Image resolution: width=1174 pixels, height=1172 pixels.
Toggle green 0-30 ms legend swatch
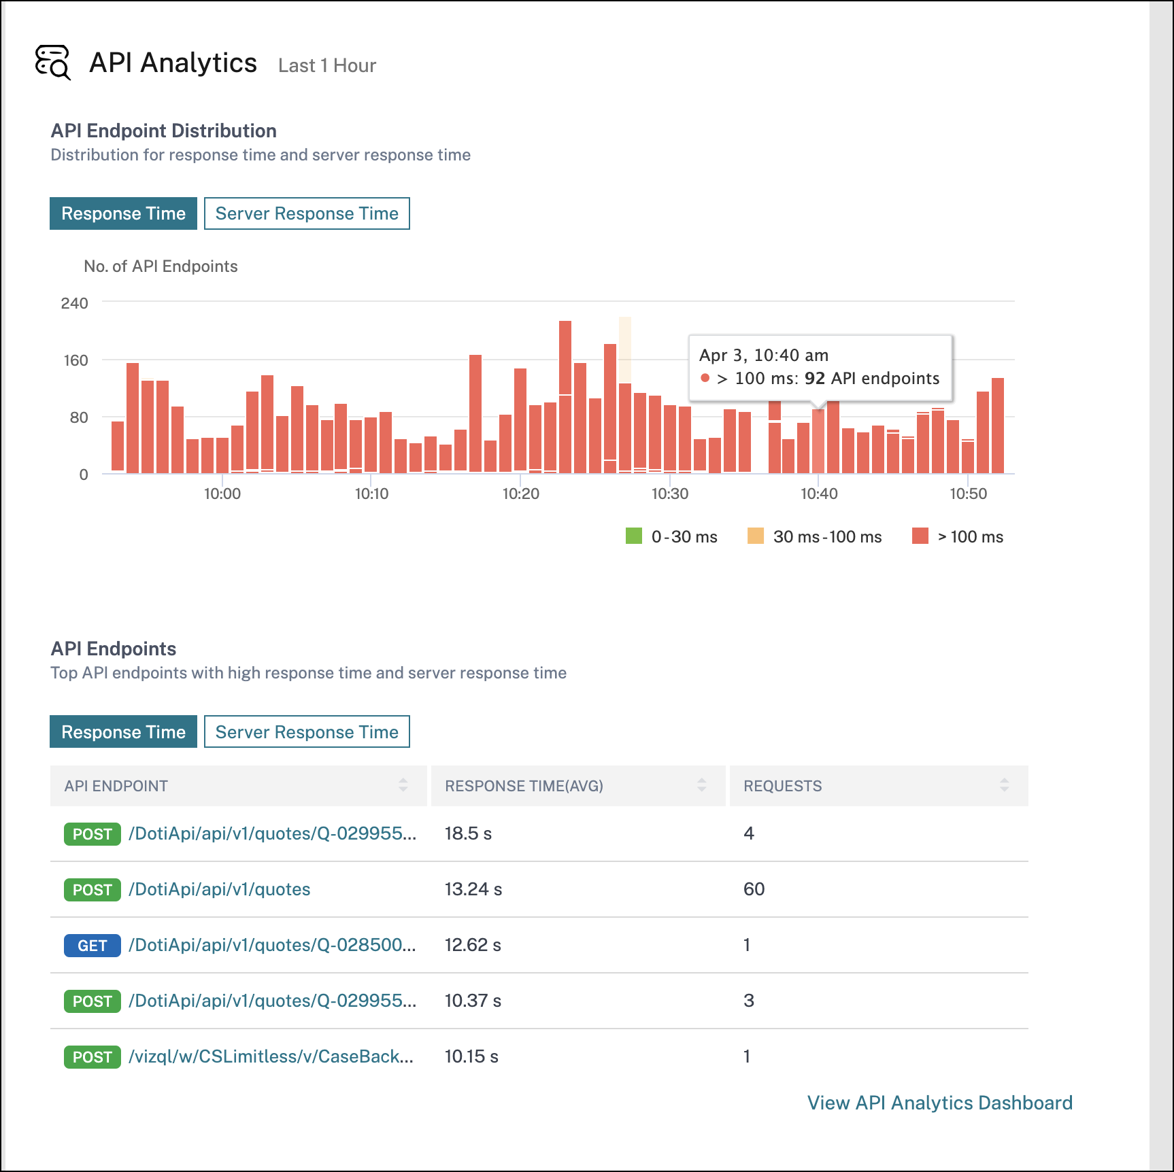634,536
